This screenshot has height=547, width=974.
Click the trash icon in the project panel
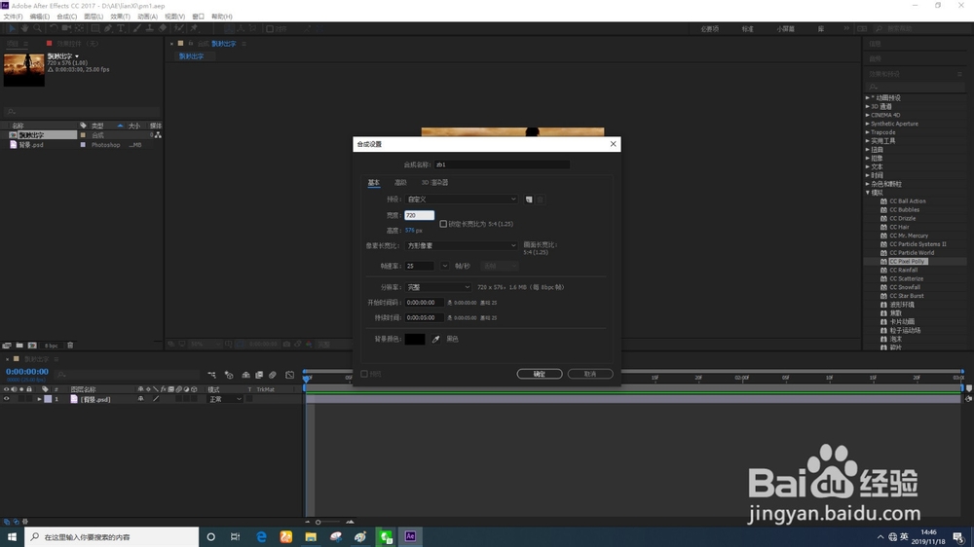tap(70, 346)
